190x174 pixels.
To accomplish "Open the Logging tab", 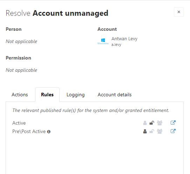I will coord(75,95).
